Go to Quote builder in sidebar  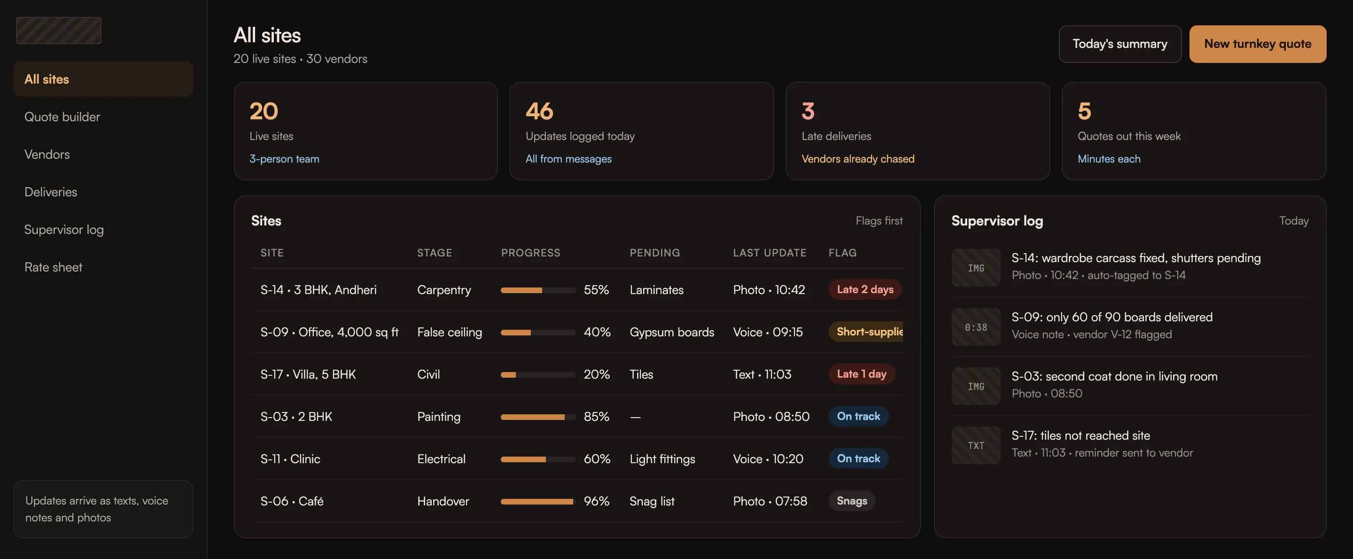pyautogui.click(x=103, y=116)
